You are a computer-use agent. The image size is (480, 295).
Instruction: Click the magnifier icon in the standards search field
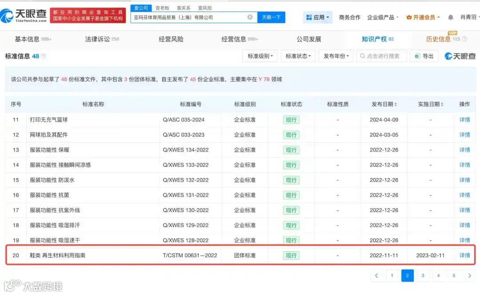pos(363,56)
